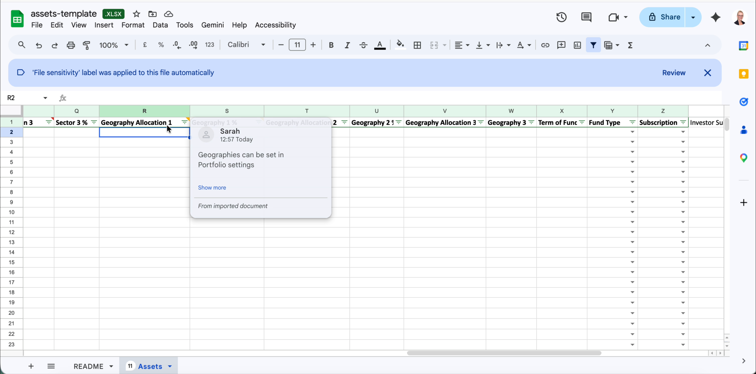Screen dimensions: 756x374
Task: Start a Meet video call
Action: [614, 17]
